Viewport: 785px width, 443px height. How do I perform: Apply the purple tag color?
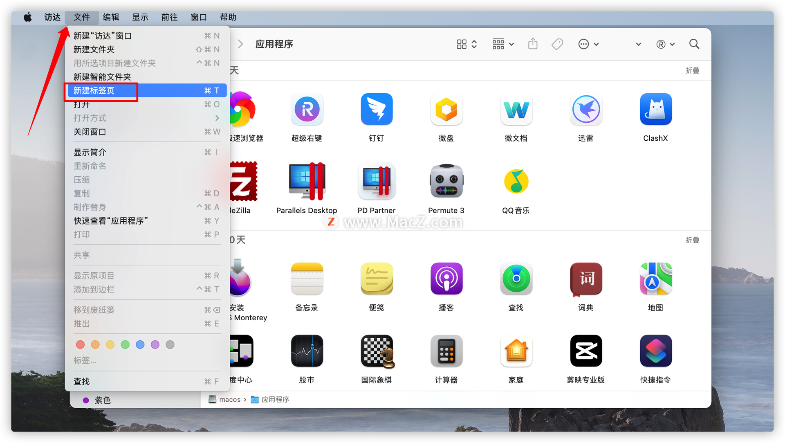pos(155,344)
